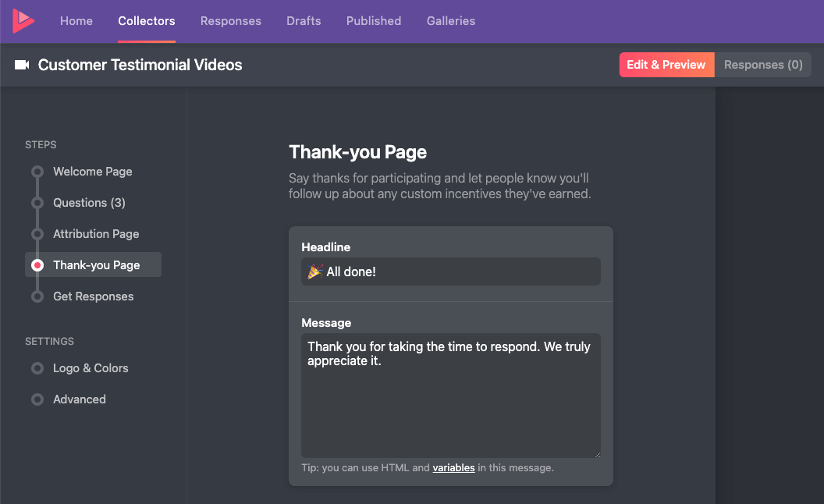Click the Headline input containing All done!

[x=451, y=272]
